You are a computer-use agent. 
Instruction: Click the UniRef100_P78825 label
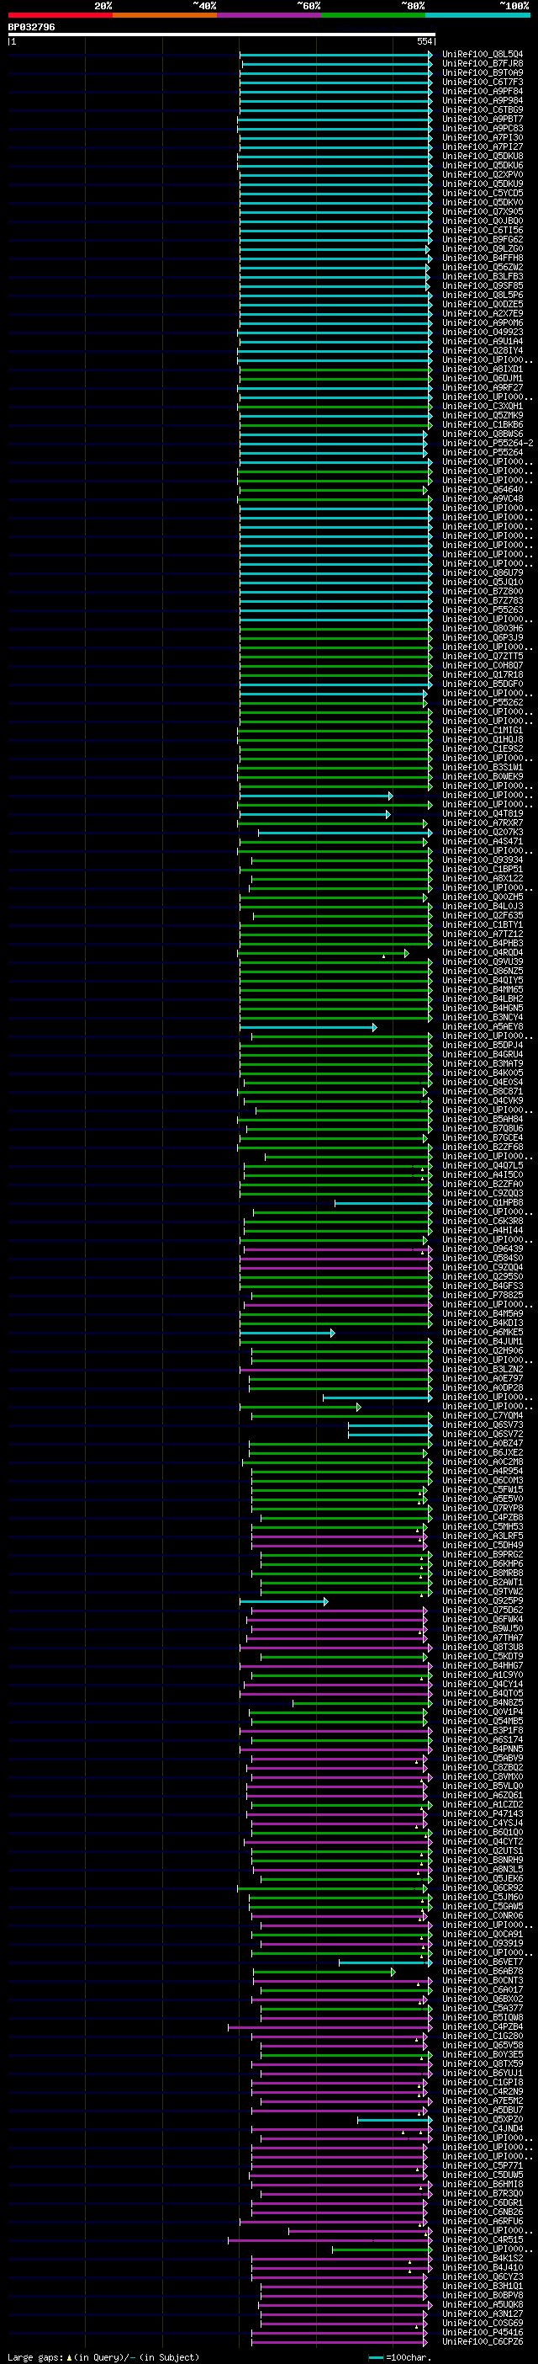[x=483, y=1295]
